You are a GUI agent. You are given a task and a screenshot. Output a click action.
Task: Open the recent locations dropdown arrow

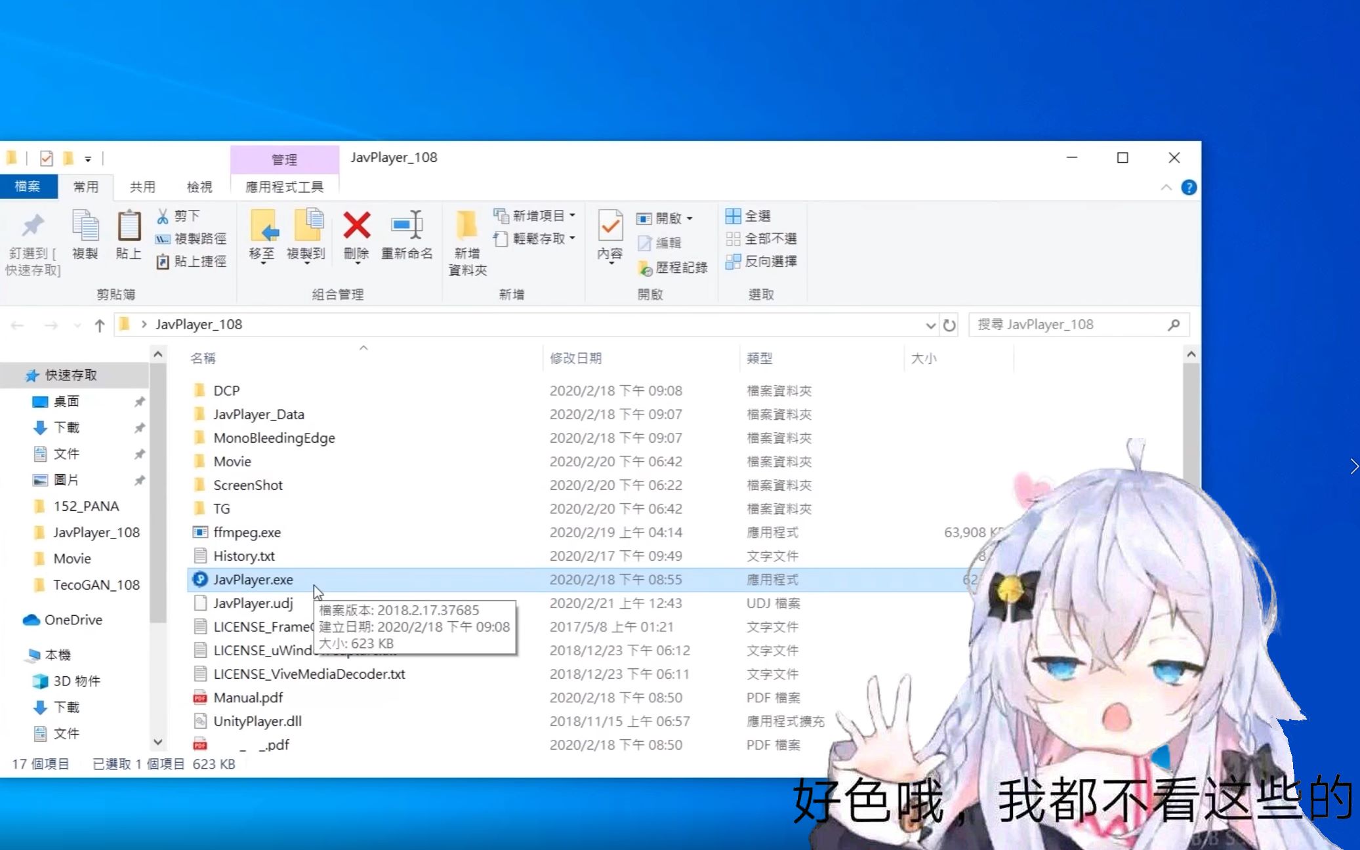(x=77, y=325)
